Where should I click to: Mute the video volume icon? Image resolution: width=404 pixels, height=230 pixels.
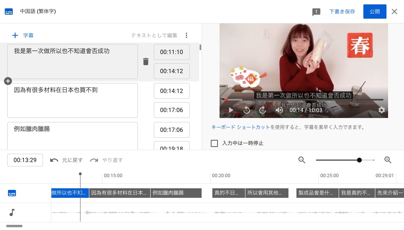coord(279,110)
